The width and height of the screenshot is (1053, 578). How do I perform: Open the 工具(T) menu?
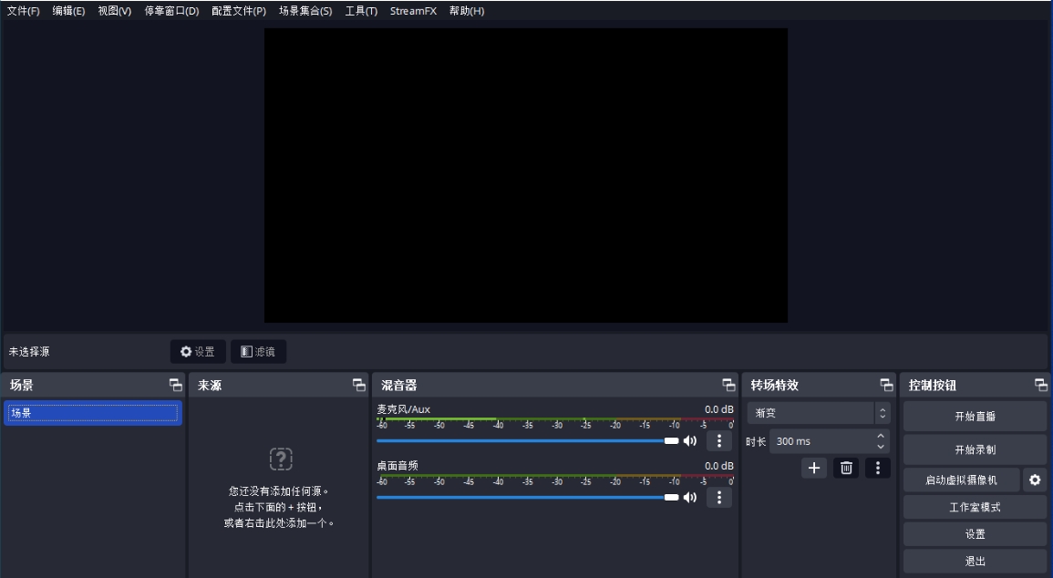[359, 12]
